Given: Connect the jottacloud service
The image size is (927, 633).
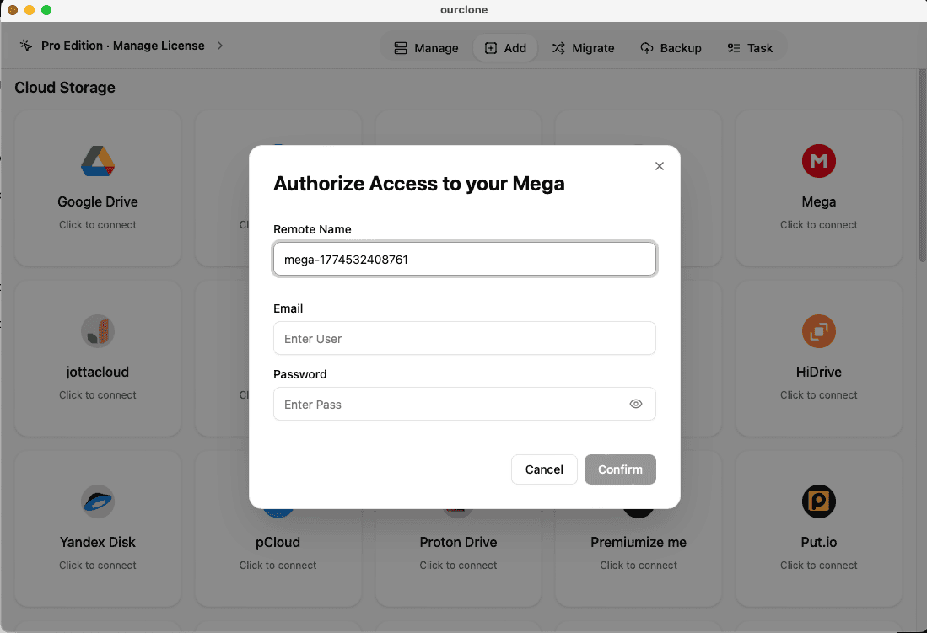Looking at the screenshot, I should tap(97, 357).
